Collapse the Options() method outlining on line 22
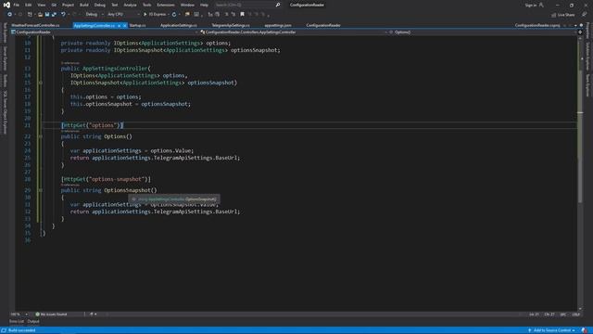Viewport: 593px width, 334px height. (x=41, y=136)
